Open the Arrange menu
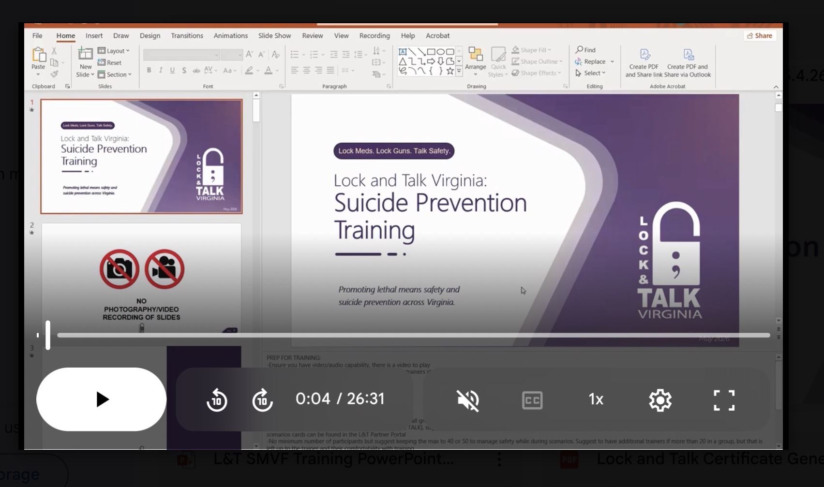 tap(476, 61)
